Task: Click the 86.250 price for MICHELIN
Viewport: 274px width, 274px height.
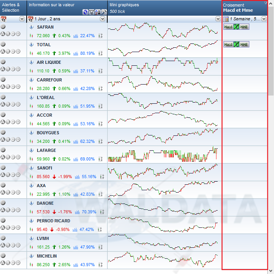Action: (x=43, y=265)
